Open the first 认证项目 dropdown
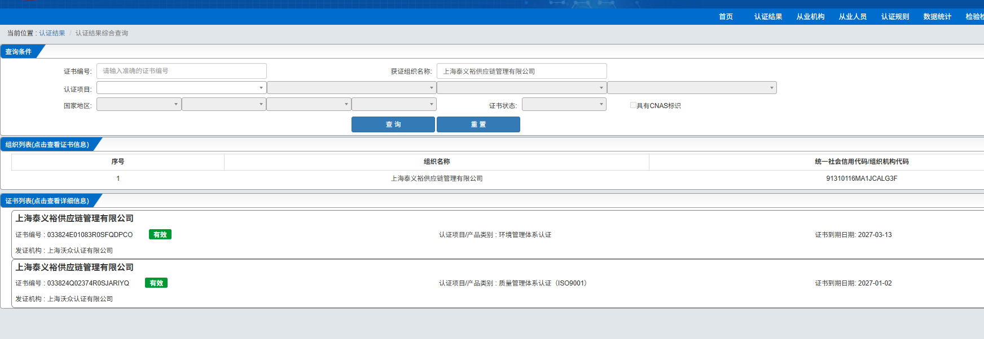Screen dimensions: 984x339 [181, 88]
